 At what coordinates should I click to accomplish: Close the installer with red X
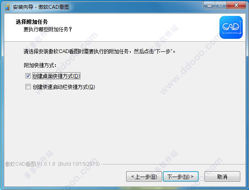(x=236, y=5)
